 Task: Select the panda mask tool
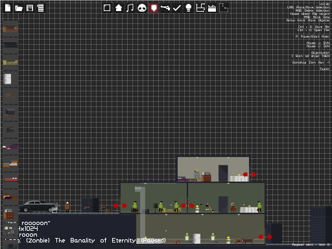[x=142, y=8]
